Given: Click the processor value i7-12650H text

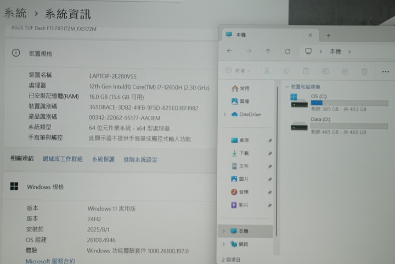Looking at the screenshot, I should click(x=149, y=87).
